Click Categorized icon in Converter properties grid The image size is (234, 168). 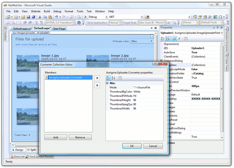pyautogui.click(x=108, y=78)
